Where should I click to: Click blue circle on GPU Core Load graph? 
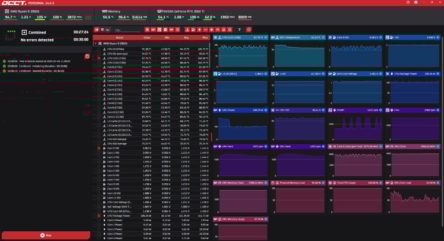438,183
